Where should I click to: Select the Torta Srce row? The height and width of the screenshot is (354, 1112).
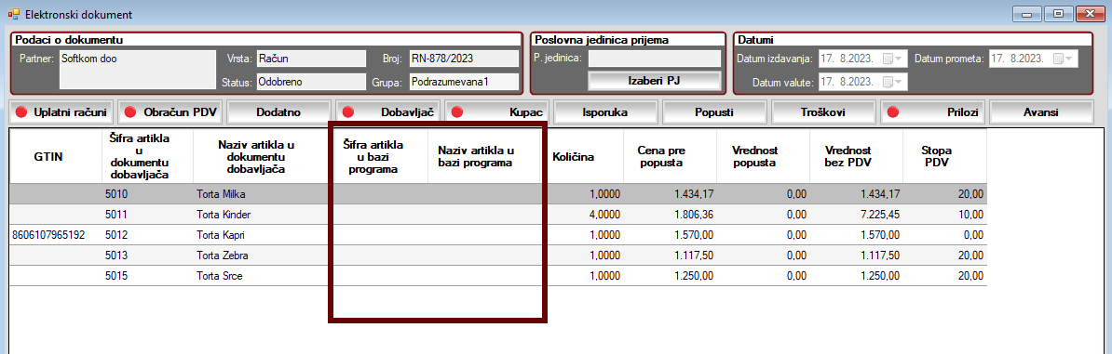point(498,276)
